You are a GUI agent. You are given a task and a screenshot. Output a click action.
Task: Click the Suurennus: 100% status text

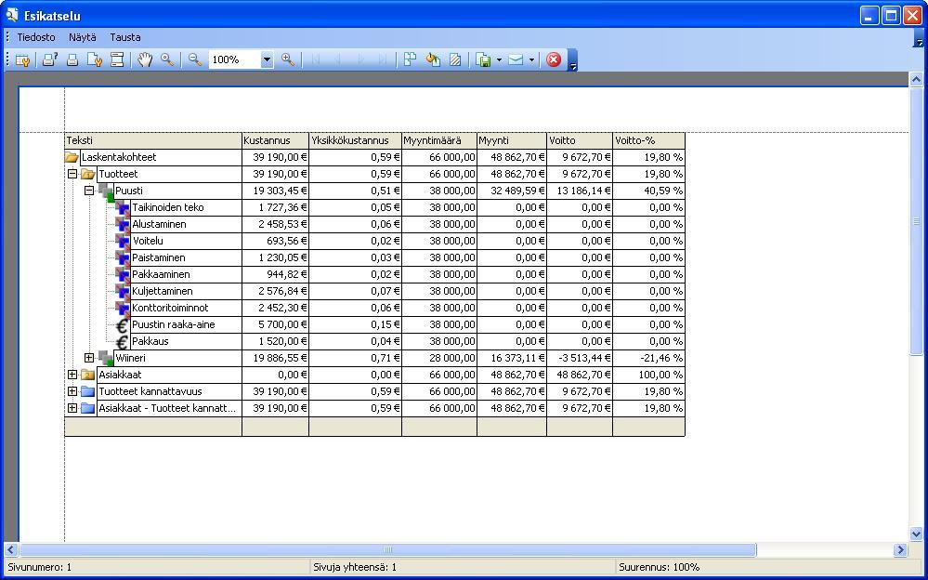tap(659, 567)
